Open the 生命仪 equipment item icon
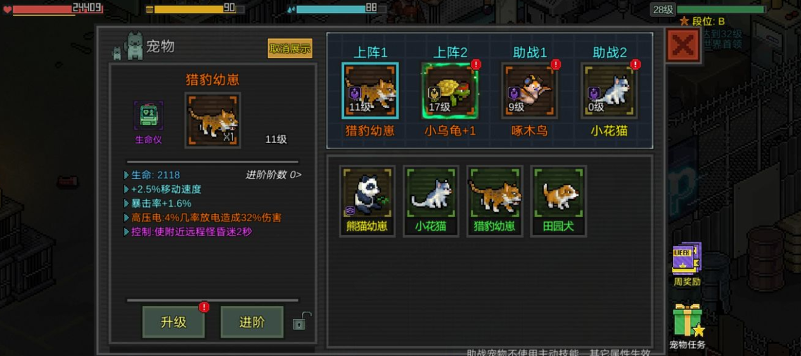801x356 pixels. 148,116
